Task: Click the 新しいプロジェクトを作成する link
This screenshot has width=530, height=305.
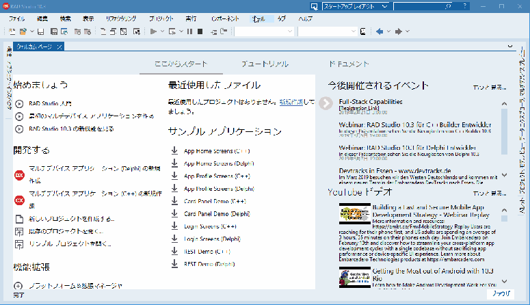Action: coord(72,219)
